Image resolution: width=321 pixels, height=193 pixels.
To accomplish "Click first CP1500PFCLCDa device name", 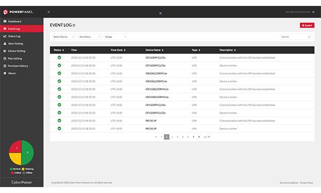I will 155,58.
